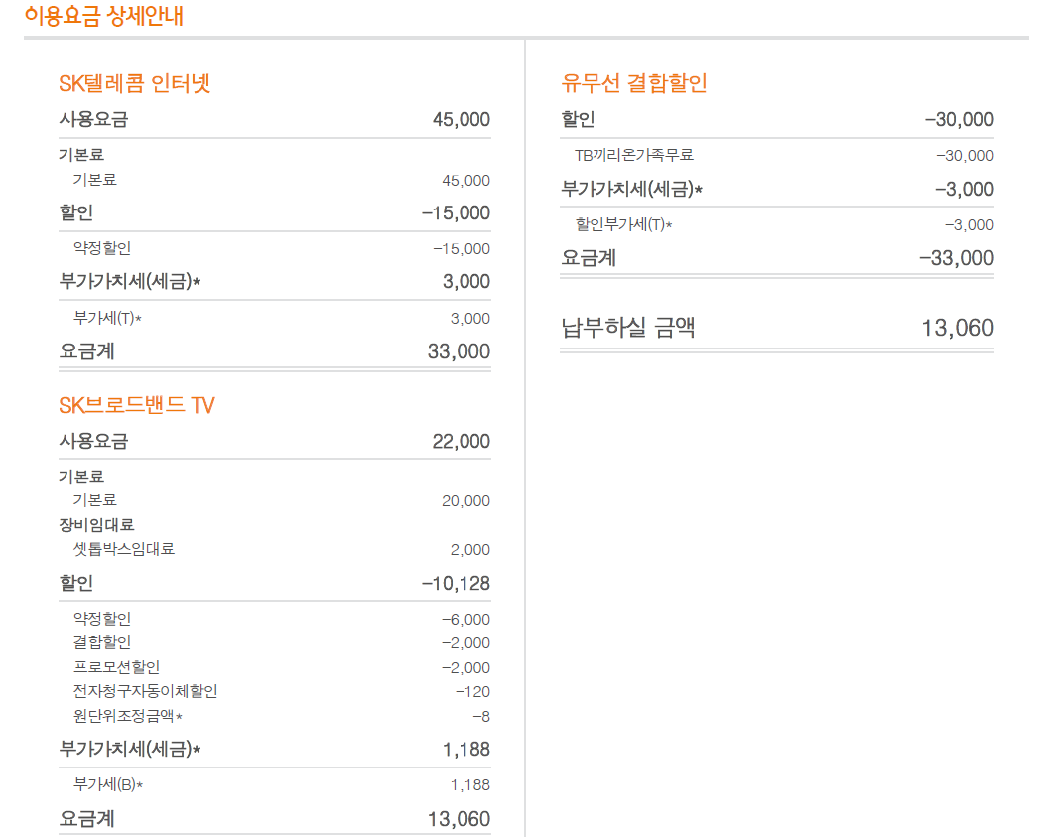Click the 납부하실 금액 label

coord(628,328)
